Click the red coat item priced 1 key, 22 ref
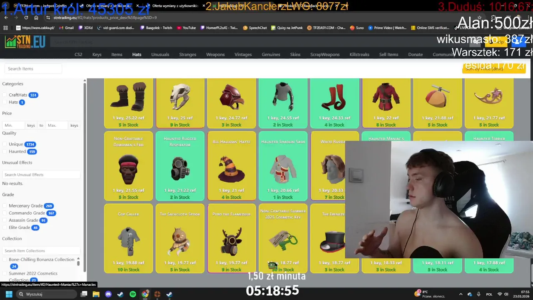The image size is (533, 300). click(386, 103)
